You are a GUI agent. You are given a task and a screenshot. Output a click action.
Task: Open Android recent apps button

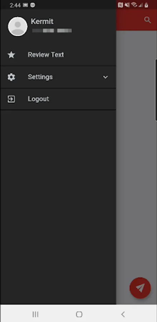(x=35, y=314)
